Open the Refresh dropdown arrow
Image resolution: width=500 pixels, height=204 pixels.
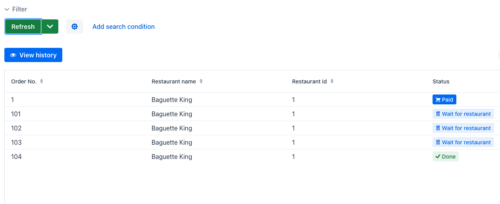tap(50, 26)
